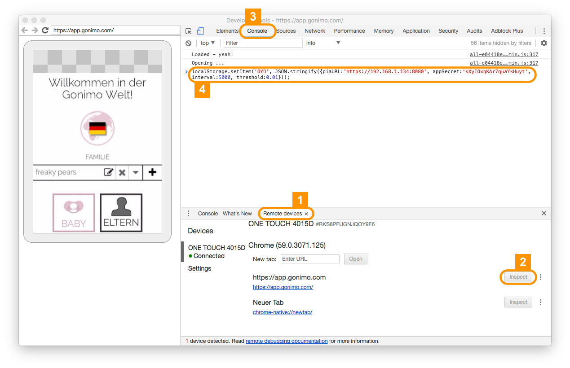Image resolution: width=570 pixels, height=368 pixels.
Task: Click the DevTools three-dot menu icon
Action: click(544, 31)
